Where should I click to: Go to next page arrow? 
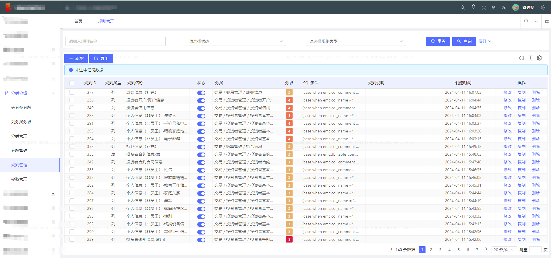[486, 249]
